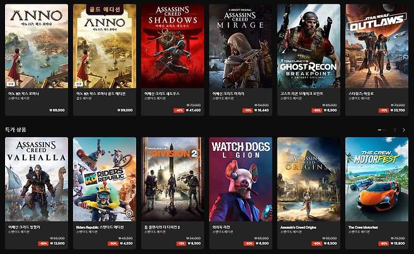This screenshot has width=414, height=254.
Task: Open Anno 117 Gold Edition cover art
Action: pos(104,46)
